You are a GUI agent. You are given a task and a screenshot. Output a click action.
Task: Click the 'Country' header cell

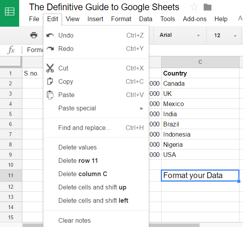point(200,73)
